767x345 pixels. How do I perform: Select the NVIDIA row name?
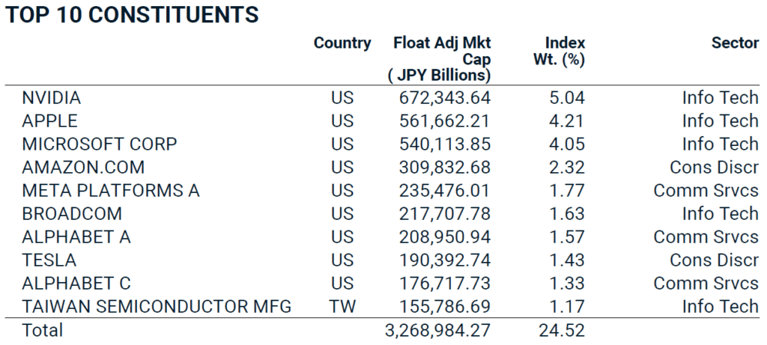pos(52,98)
